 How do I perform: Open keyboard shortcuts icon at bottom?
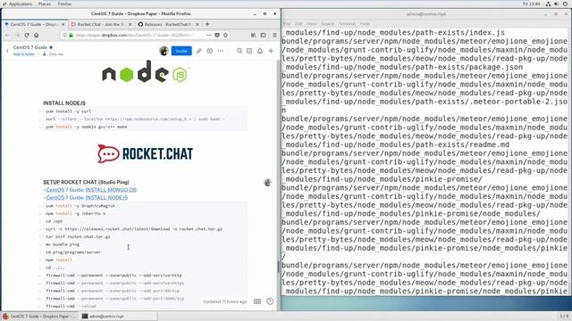point(257,301)
